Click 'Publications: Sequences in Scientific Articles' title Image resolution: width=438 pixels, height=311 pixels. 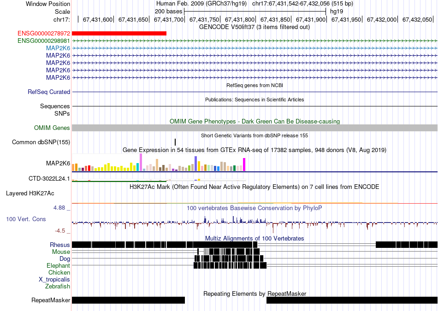255,100
